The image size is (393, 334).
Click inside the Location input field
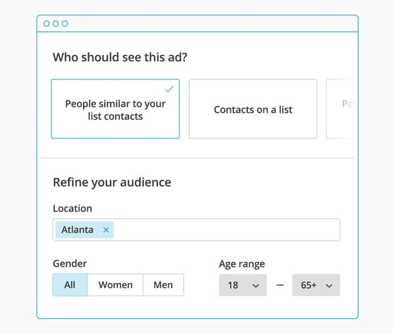[x=225, y=230]
